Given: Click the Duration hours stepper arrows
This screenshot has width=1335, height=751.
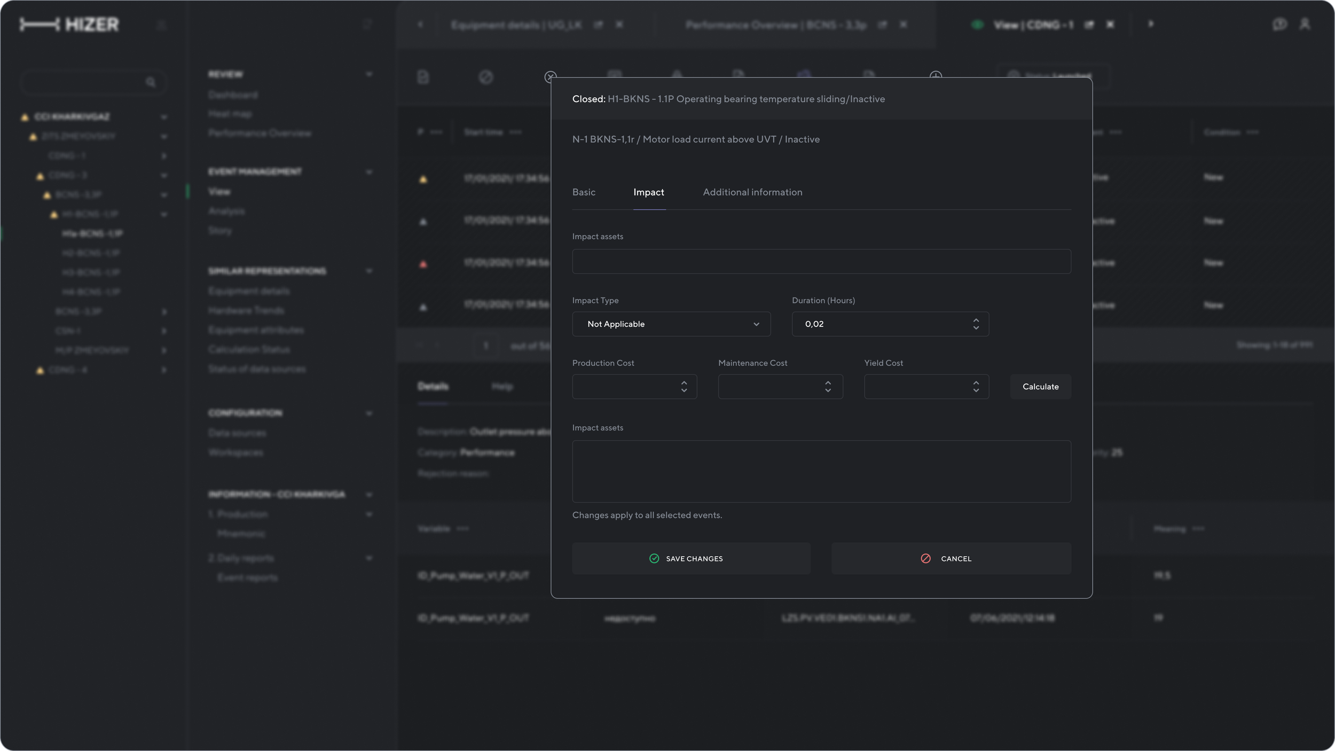Looking at the screenshot, I should (976, 324).
